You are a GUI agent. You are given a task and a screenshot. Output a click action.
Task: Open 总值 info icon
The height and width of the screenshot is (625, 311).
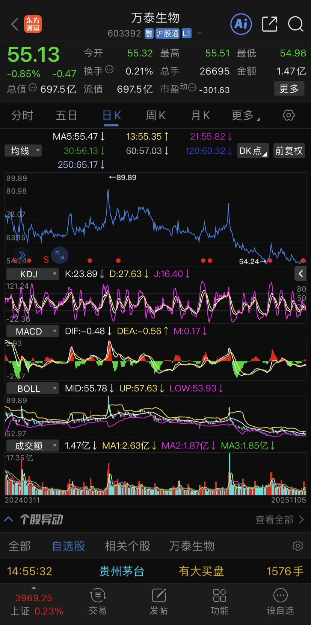click(33, 88)
